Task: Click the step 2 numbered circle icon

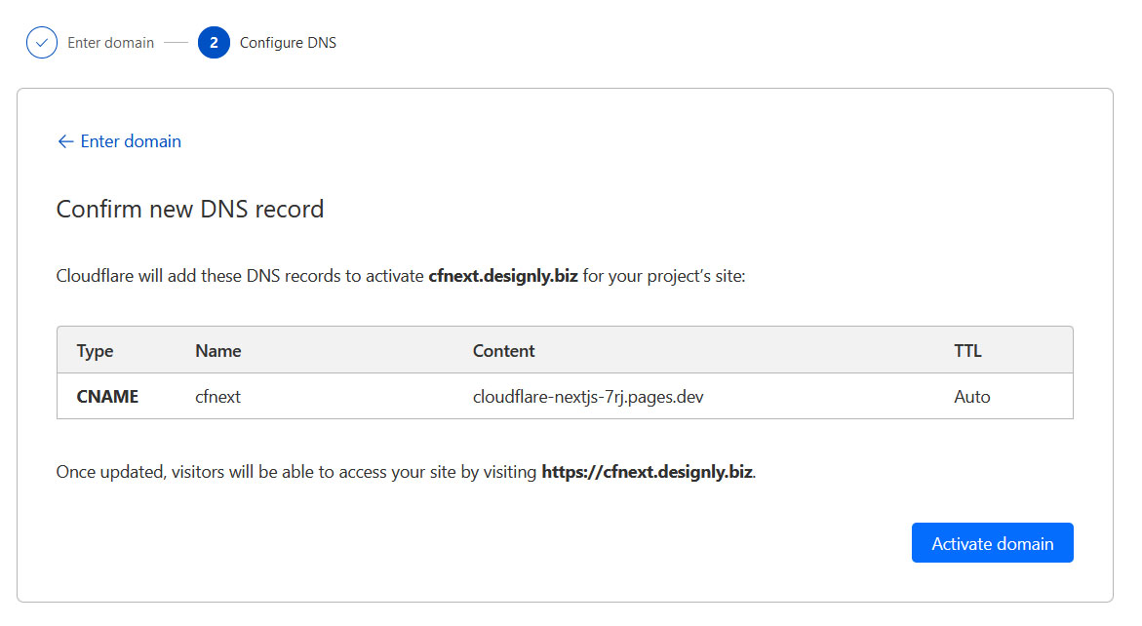Action: pyautogui.click(x=214, y=43)
